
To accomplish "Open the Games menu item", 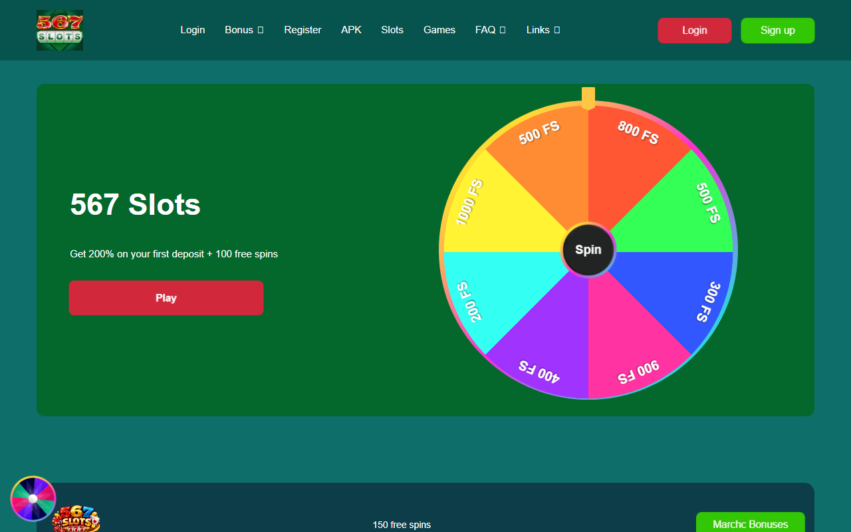I will pyautogui.click(x=439, y=30).
